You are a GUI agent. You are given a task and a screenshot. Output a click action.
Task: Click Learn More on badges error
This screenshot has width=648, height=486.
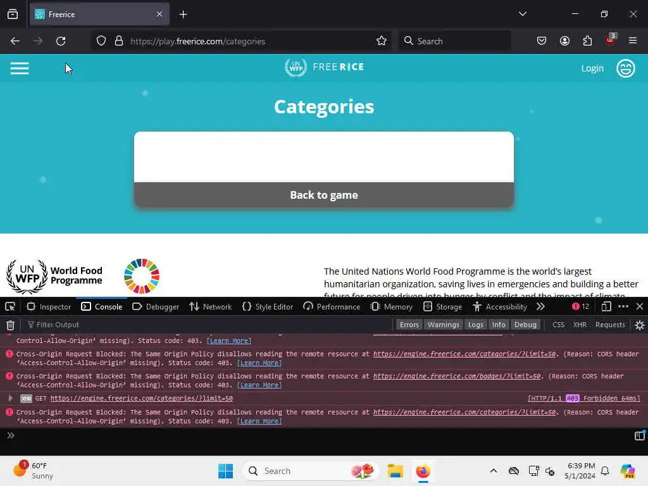point(259,385)
